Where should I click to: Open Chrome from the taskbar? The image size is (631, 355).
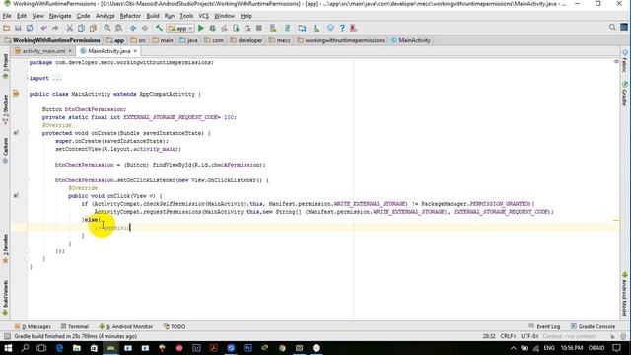(x=282, y=348)
